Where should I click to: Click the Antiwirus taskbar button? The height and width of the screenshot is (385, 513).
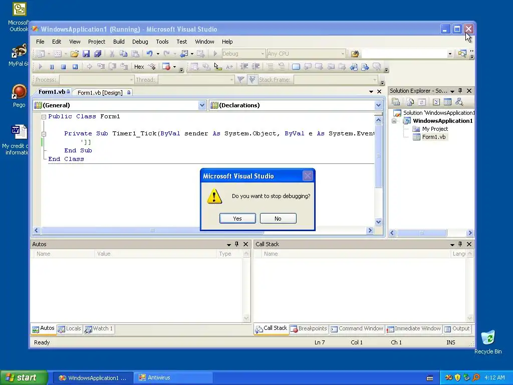(x=173, y=378)
